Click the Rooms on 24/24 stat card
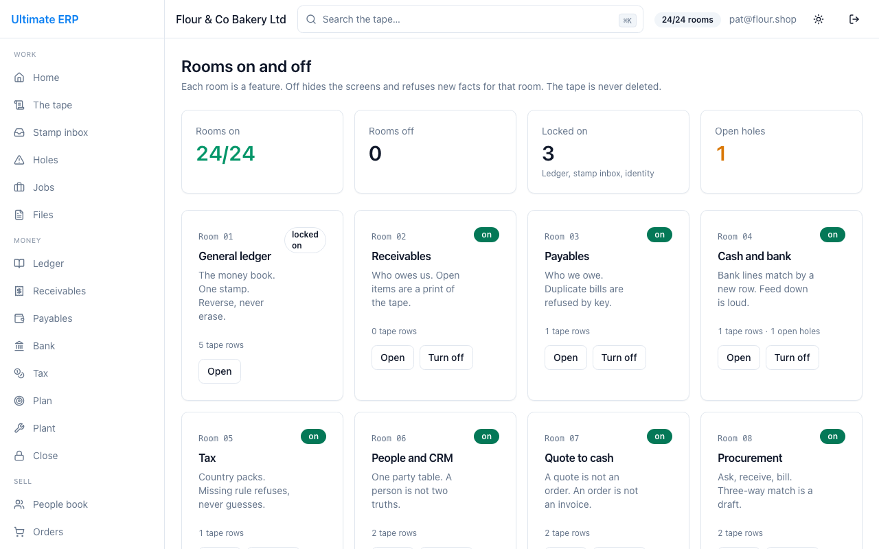Image resolution: width=879 pixels, height=549 pixels. pos(262,152)
